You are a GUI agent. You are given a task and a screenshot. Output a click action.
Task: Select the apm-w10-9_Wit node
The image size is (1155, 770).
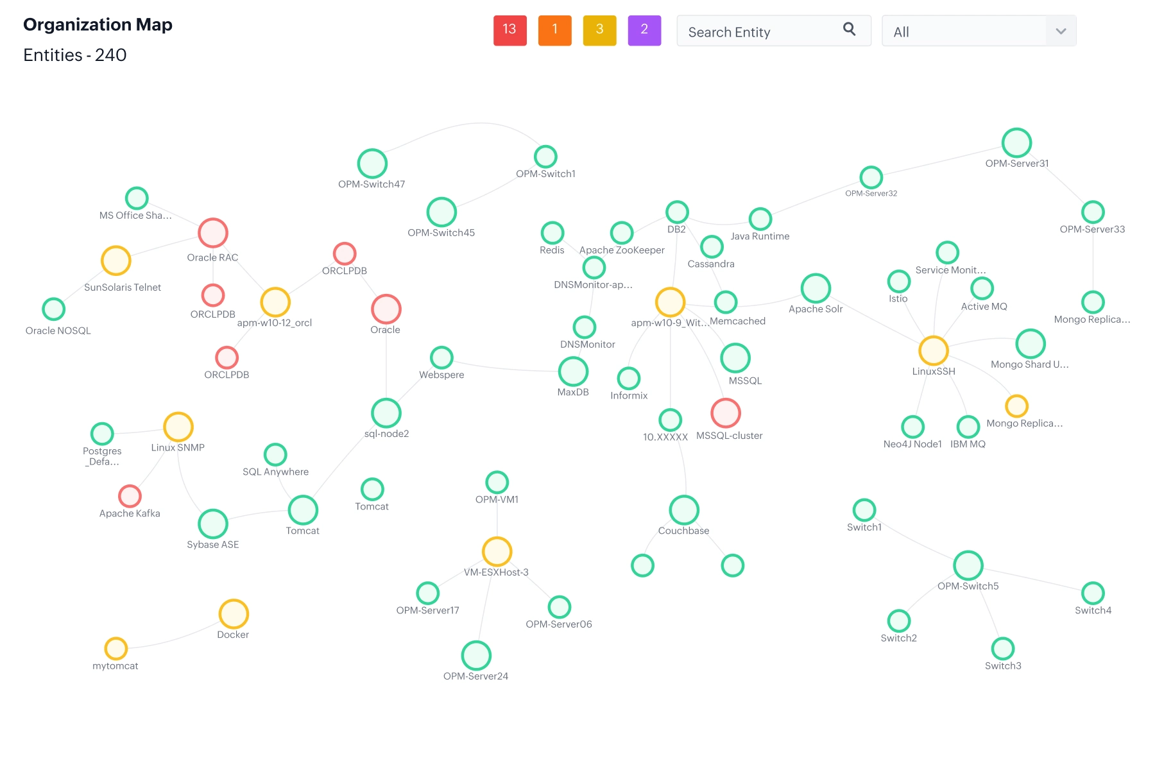tap(671, 302)
